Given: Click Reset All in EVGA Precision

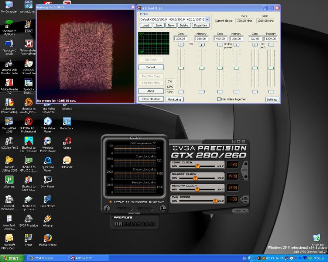Looking at the screenshot, I should tap(240, 211).
